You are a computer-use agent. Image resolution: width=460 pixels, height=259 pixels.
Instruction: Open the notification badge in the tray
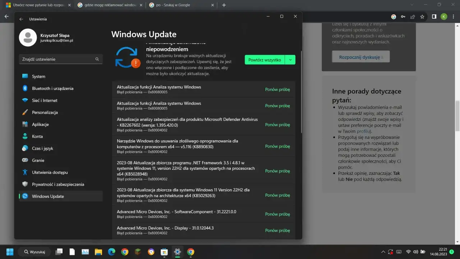point(451,252)
